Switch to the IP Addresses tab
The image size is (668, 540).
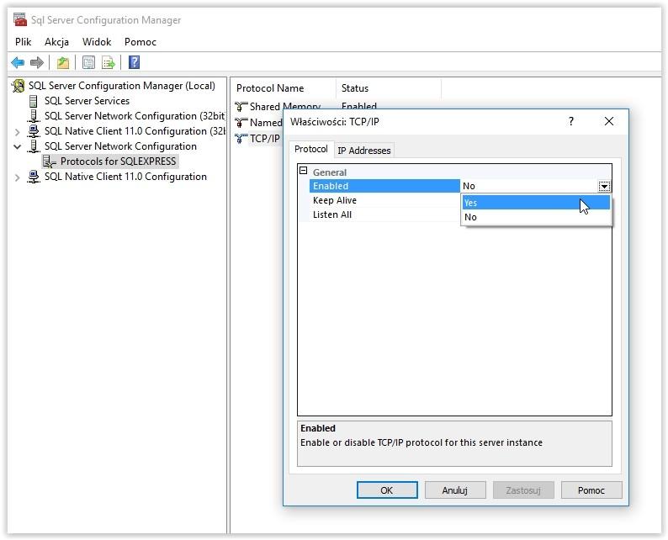[364, 151]
